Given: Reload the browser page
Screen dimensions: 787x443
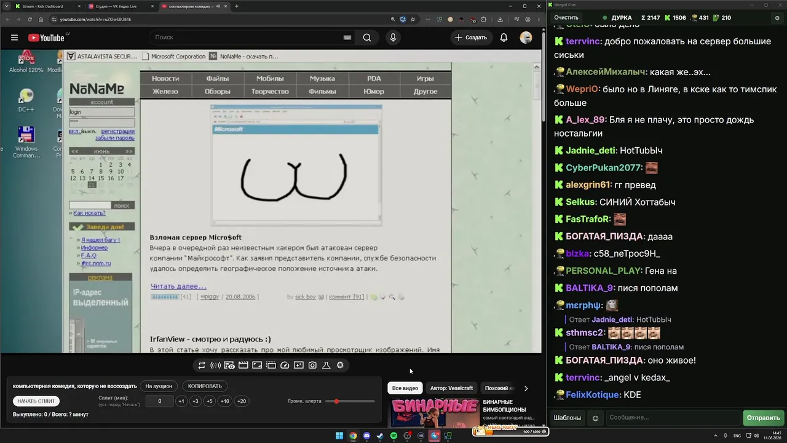Looking at the screenshot, I should (30, 19).
